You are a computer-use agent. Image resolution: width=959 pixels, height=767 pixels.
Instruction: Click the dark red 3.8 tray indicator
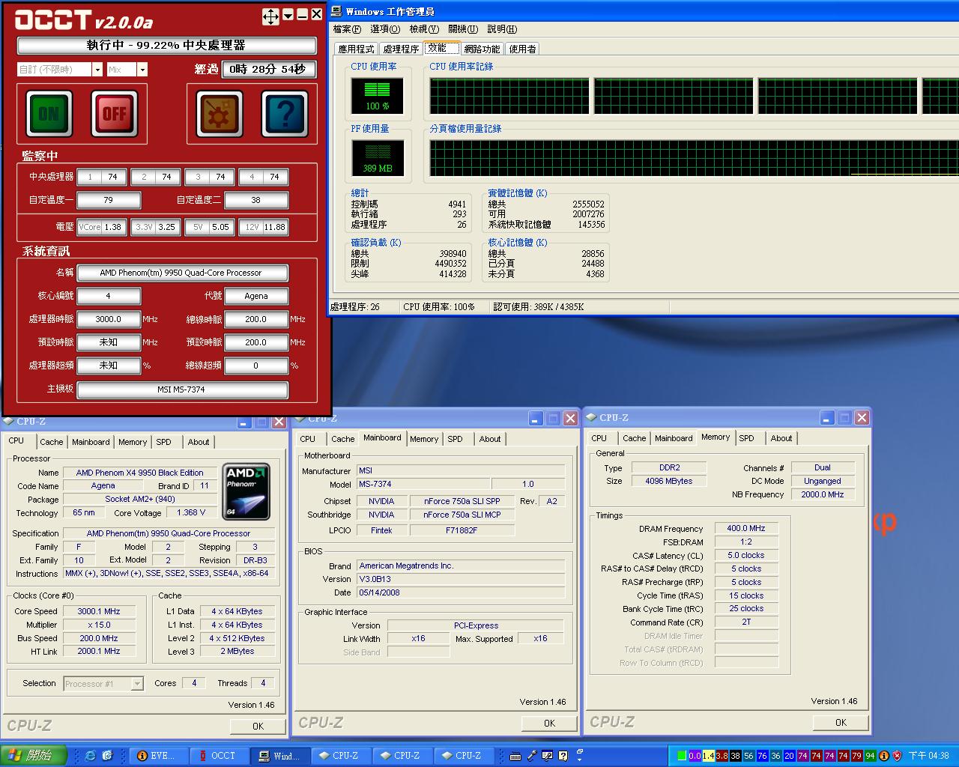click(x=721, y=756)
